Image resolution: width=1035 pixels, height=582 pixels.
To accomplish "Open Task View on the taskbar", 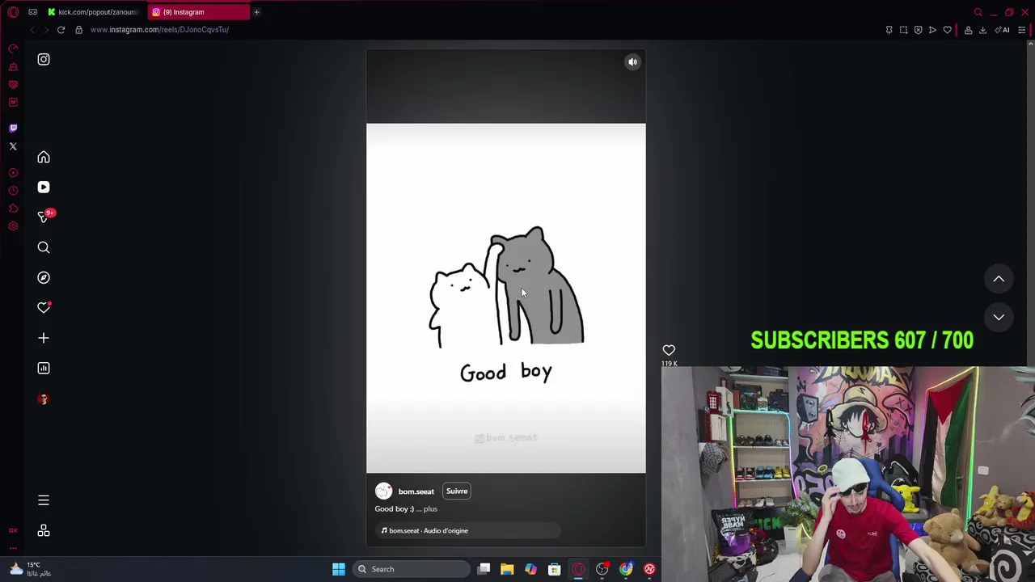I will 484,569.
